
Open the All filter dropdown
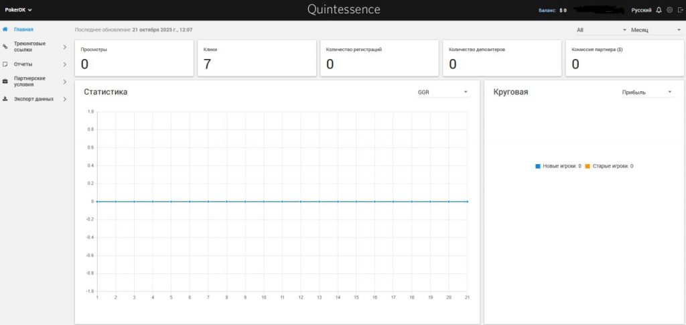(601, 30)
